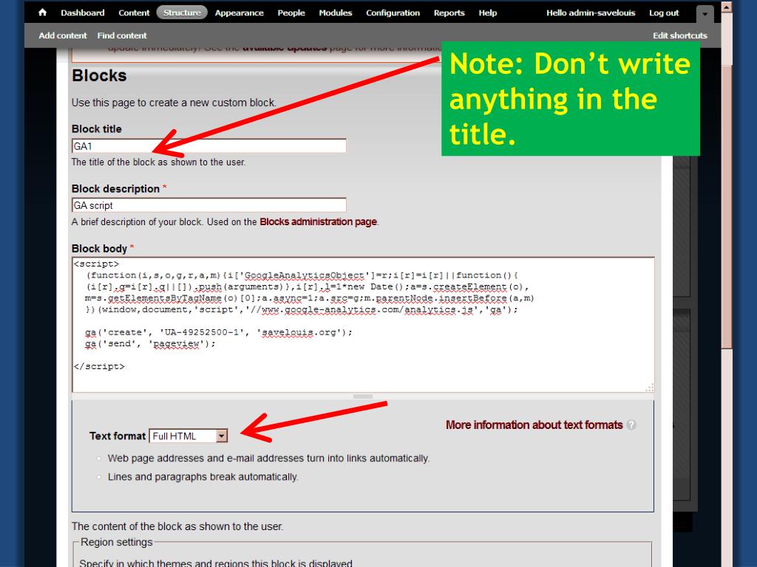Click the page vertical scrollbar thumb
The image size is (757, 567).
[727, 206]
